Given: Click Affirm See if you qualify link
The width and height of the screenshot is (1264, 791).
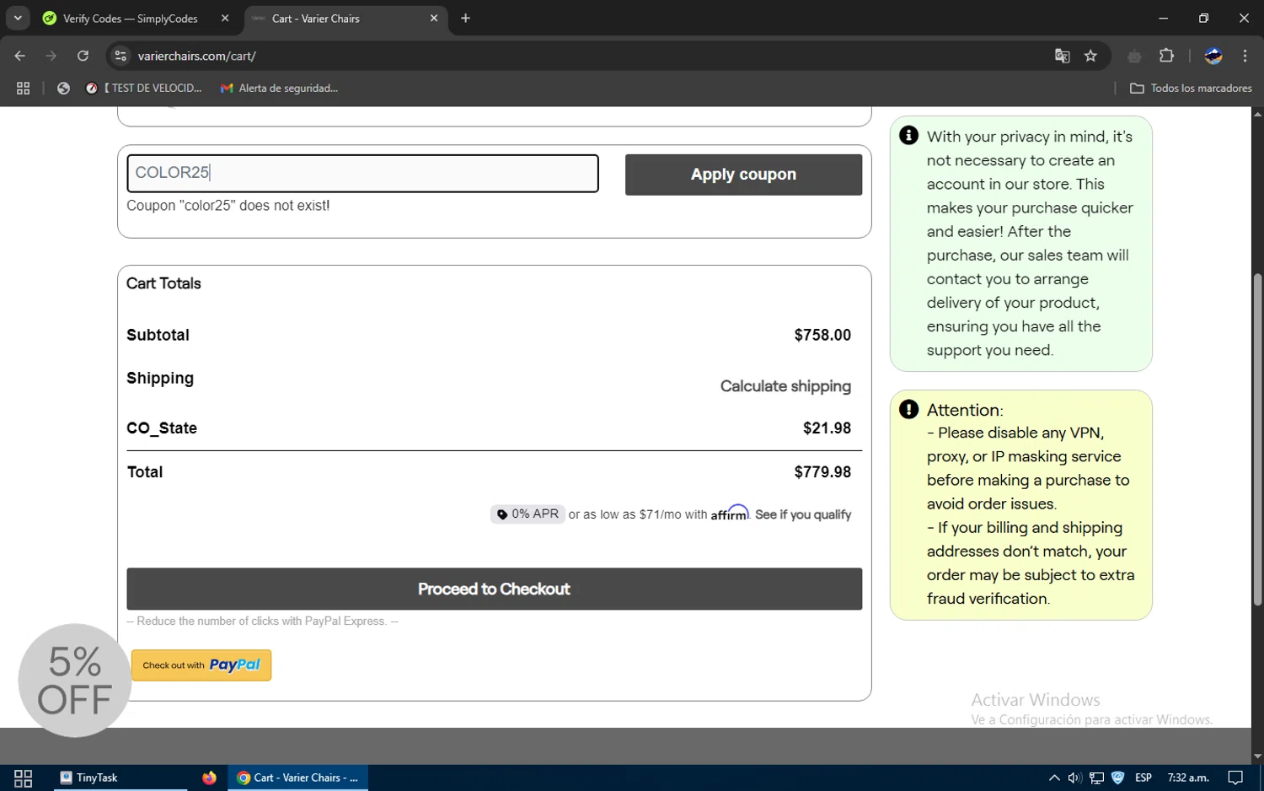Looking at the screenshot, I should point(803,514).
